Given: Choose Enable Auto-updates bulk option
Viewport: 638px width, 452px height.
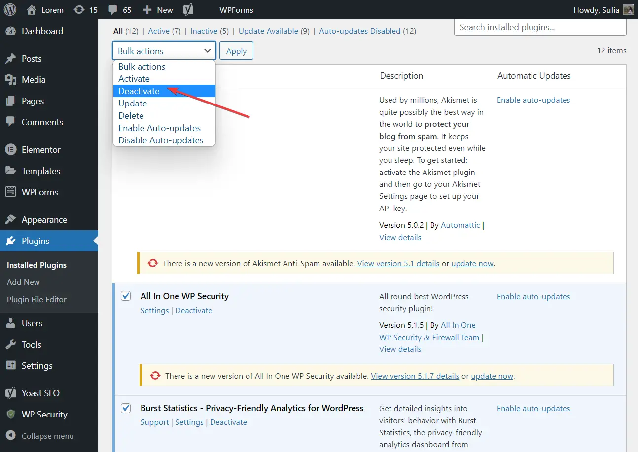Looking at the screenshot, I should (x=165, y=128).
